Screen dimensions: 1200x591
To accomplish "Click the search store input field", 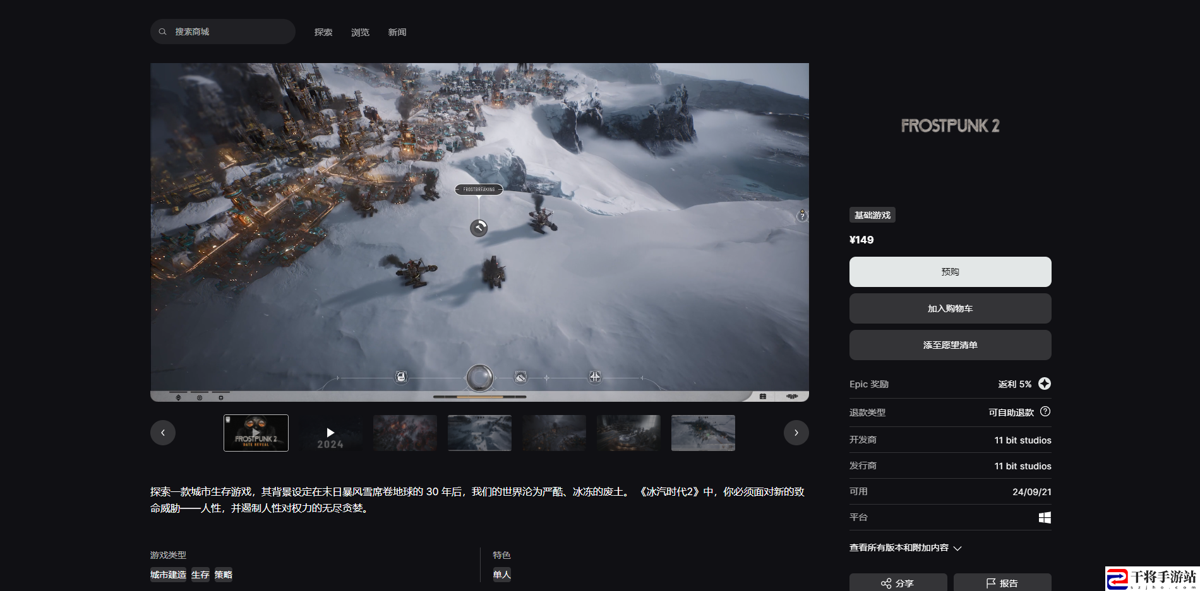I will coord(222,32).
